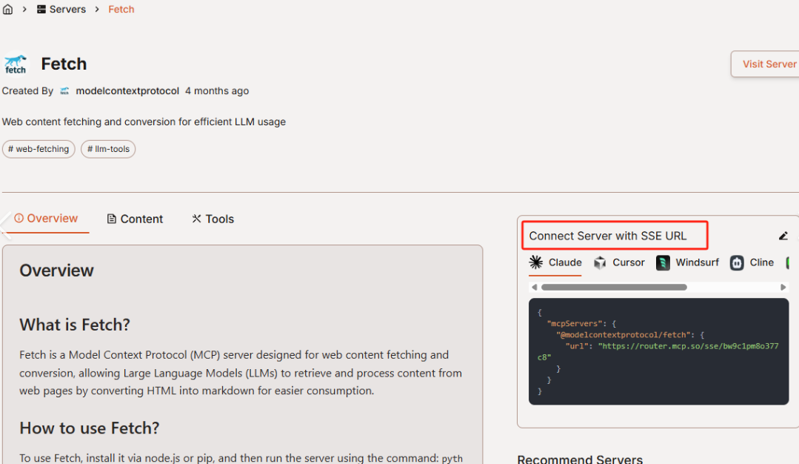The height and width of the screenshot is (464, 799).
Task: Go to the home icon in breadcrumb
Action: [7, 9]
